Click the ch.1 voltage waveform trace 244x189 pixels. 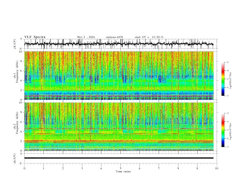pos(119,44)
